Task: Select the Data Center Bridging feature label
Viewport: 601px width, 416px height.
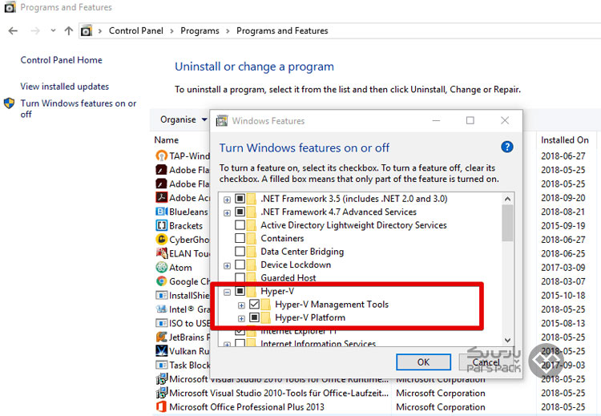Action: (302, 252)
